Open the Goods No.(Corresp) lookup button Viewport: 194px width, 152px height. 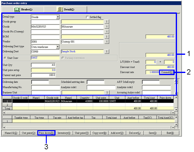[x=107, y=31]
